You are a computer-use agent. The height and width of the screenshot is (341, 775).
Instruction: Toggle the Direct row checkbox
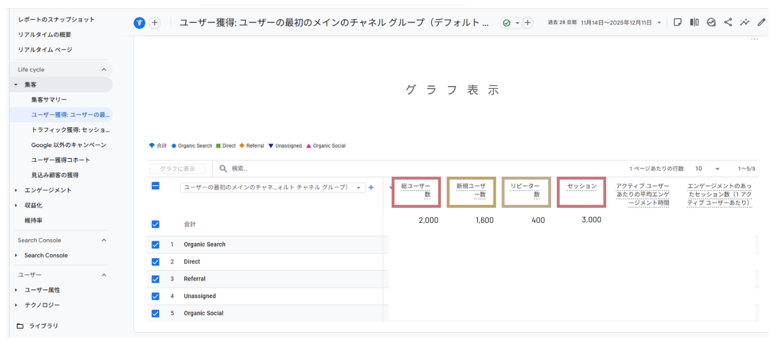[x=156, y=262]
